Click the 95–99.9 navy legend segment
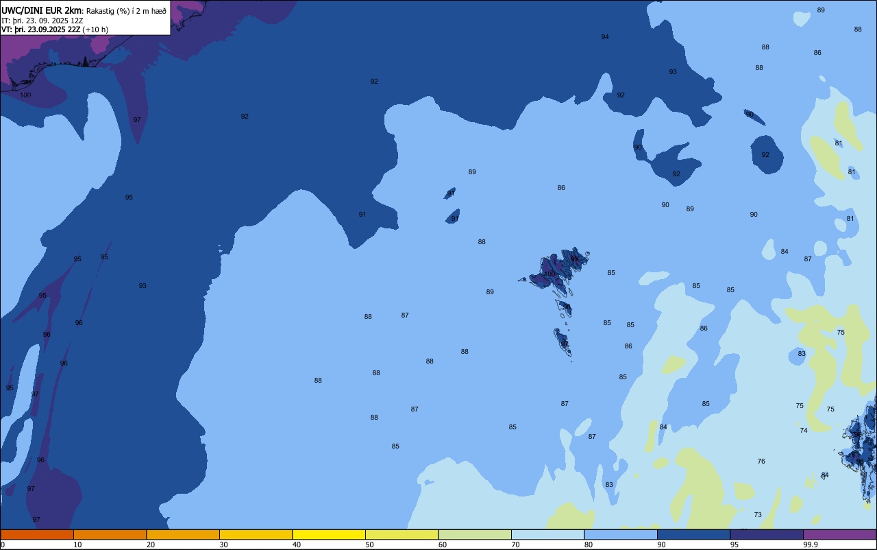877x550 pixels. (x=767, y=534)
